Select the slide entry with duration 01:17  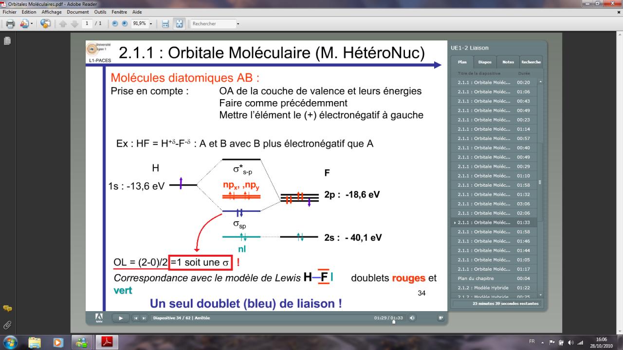click(x=494, y=269)
